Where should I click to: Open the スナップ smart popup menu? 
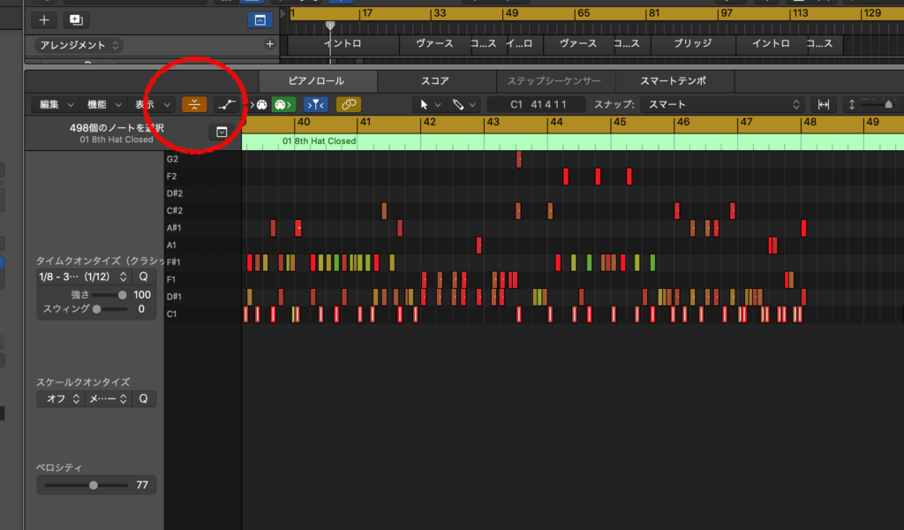[723, 104]
